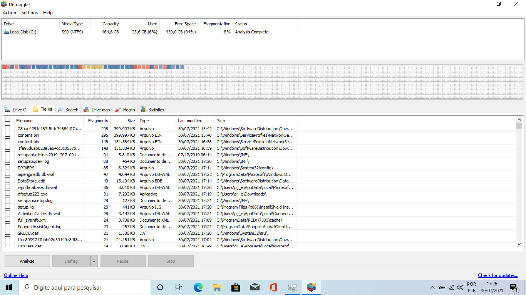Image resolution: width=526 pixels, height=295 pixels.
Task: Launch Microsoft Edge from taskbar
Action: click(198, 287)
